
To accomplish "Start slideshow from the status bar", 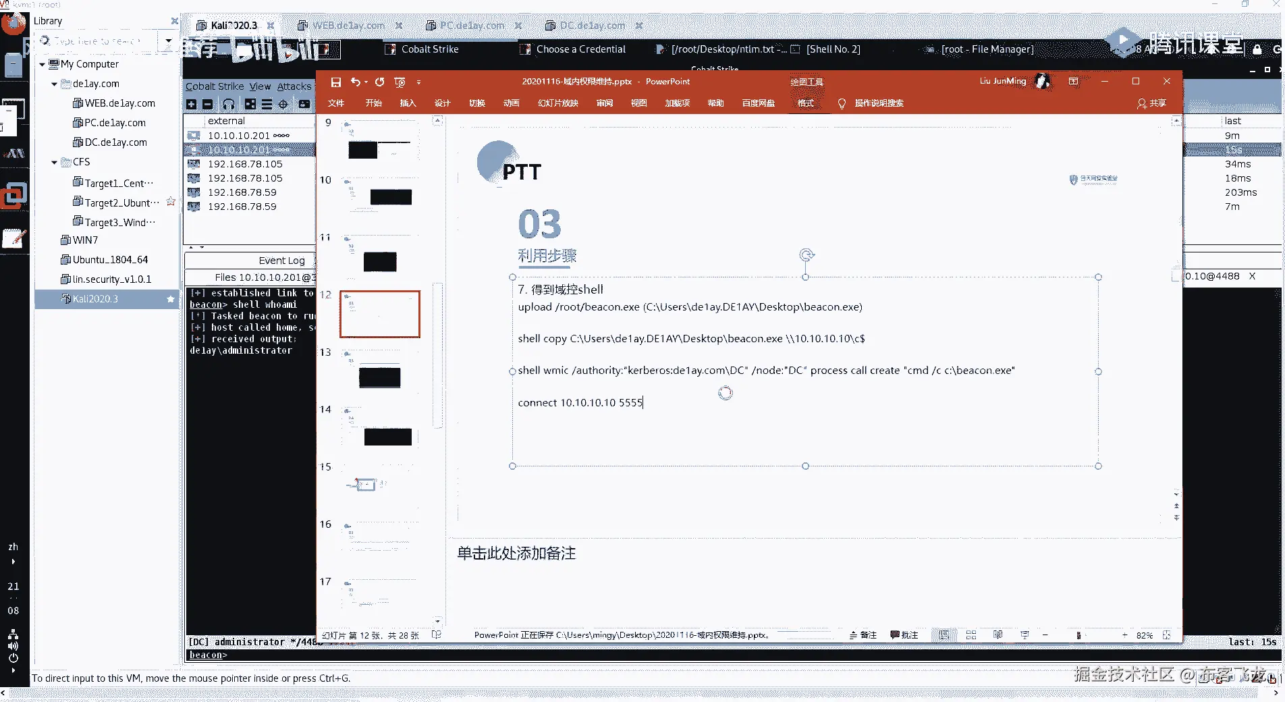I will pos(1024,635).
